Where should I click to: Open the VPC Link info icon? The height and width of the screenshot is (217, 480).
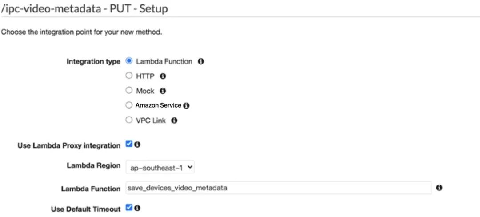pos(174,121)
